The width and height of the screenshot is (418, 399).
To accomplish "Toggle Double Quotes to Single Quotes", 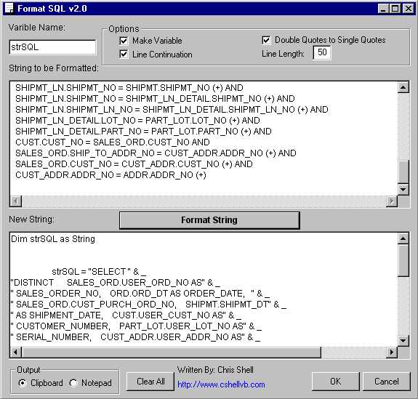I will click(266, 40).
